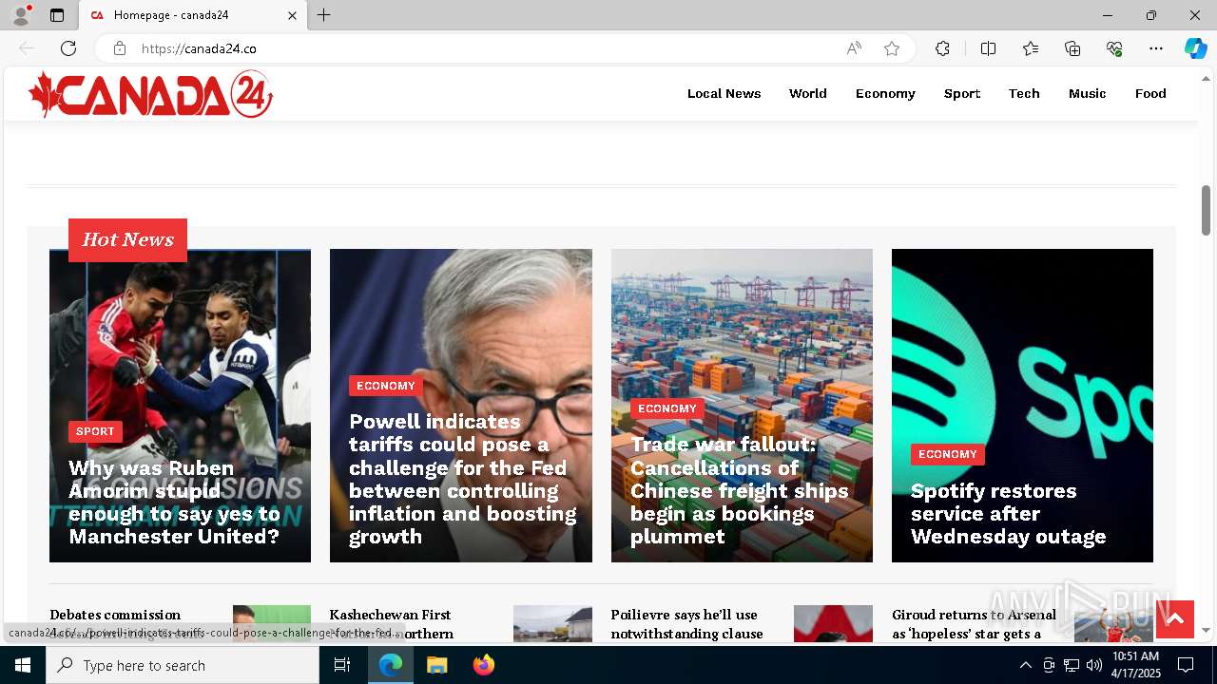Image resolution: width=1217 pixels, height=684 pixels.
Task: Open Poilievre notwithstanding clause article
Action: coord(686,623)
